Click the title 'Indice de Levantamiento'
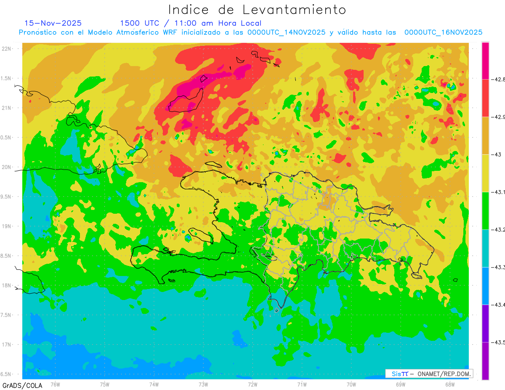505x390 pixels. click(257, 9)
